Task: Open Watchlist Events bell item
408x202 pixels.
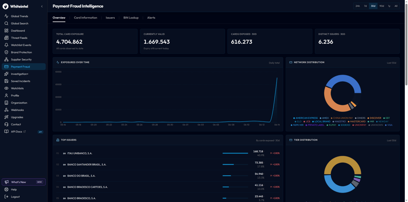Action: [24, 45]
